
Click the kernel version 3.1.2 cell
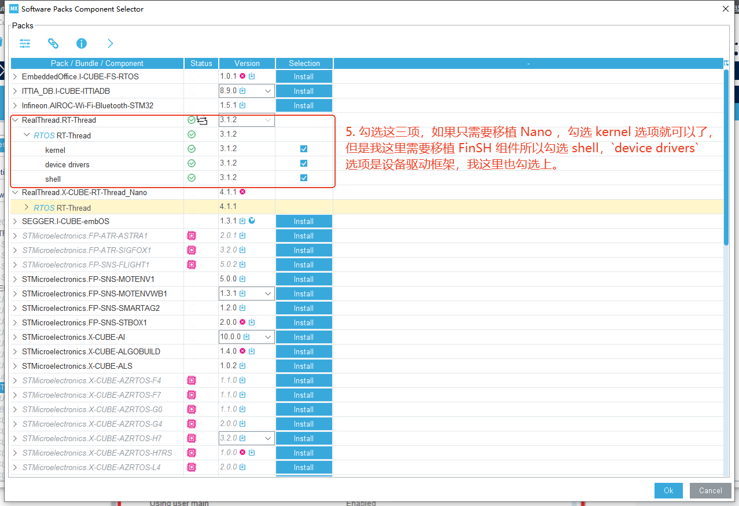247,149
